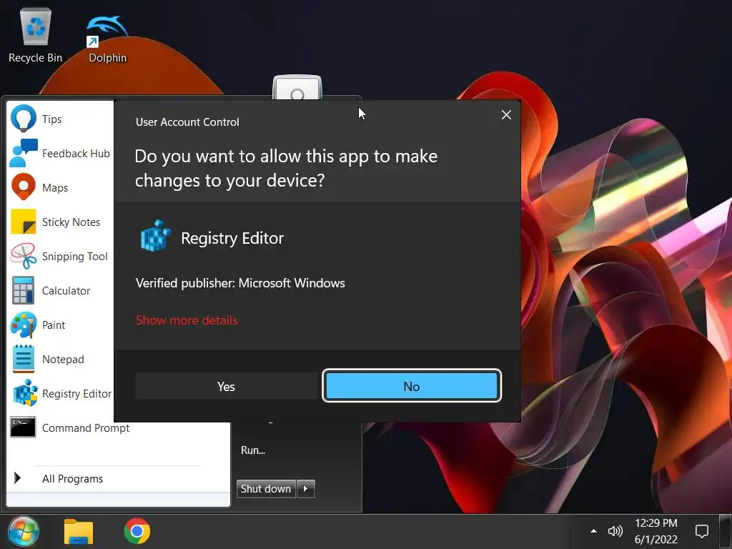Open the Run... menu entry
The height and width of the screenshot is (549, 732).
coord(253,450)
